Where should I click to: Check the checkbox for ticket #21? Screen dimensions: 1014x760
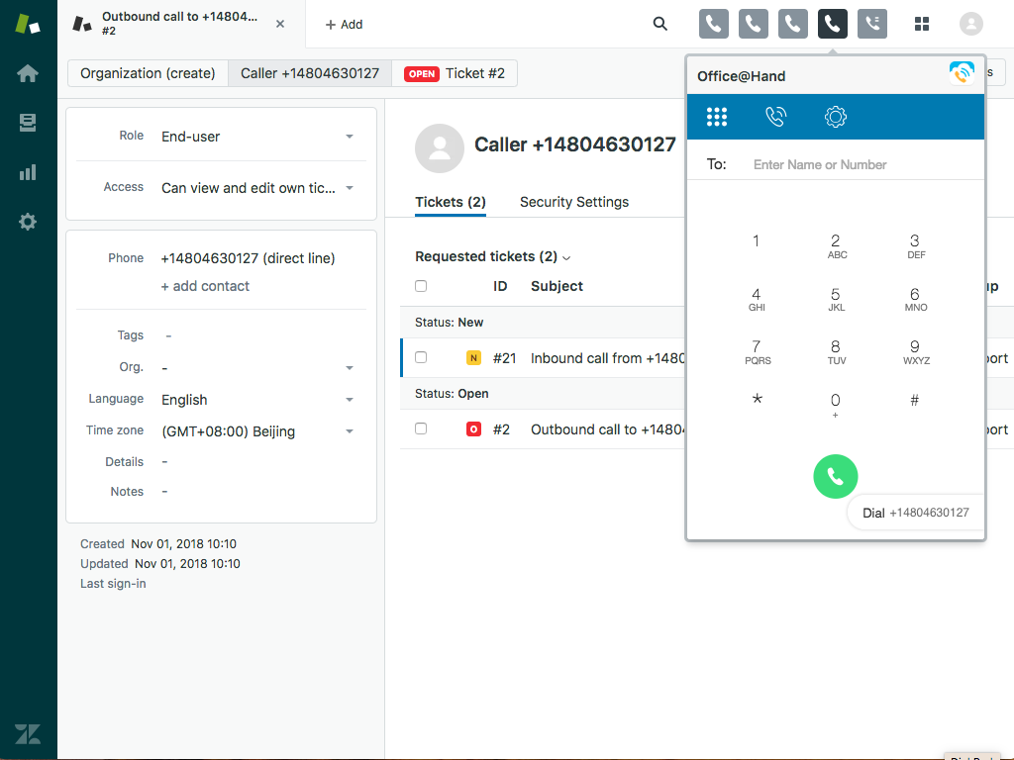tap(421, 357)
